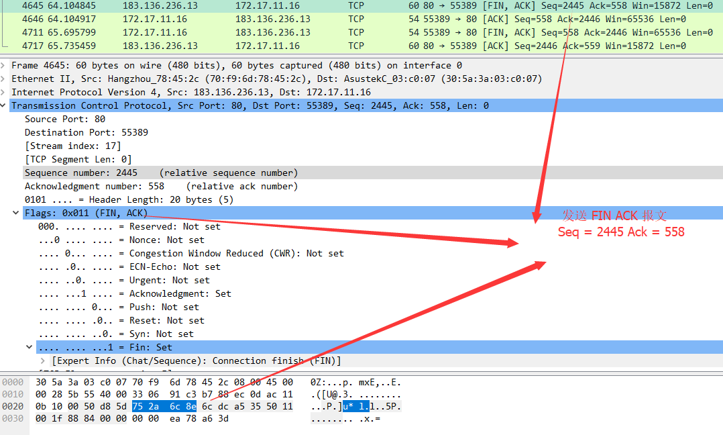Select the Acknowledgment number: 558 line
The height and width of the screenshot is (435, 723).
[x=161, y=186]
